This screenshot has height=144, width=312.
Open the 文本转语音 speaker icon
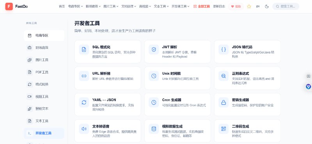[84, 129]
